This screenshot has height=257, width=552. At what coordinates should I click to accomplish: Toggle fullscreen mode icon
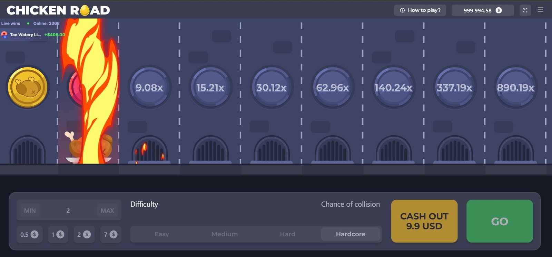coord(525,10)
